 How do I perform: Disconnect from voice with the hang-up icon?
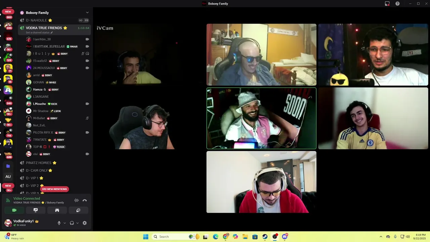(x=85, y=200)
